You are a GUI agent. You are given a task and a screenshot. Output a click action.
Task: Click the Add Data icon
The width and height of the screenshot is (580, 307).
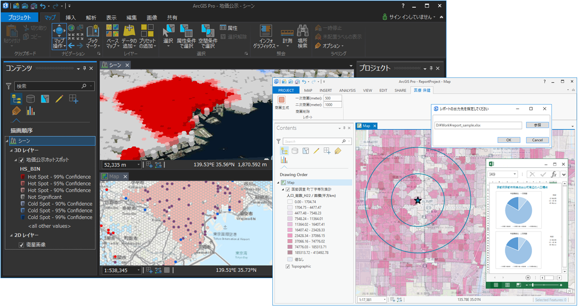coord(129,31)
